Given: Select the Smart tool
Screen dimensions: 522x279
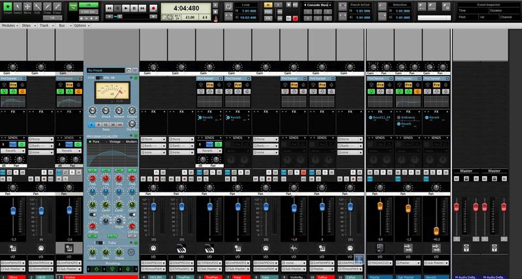Looking at the screenshot, I should [x=8, y=7].
